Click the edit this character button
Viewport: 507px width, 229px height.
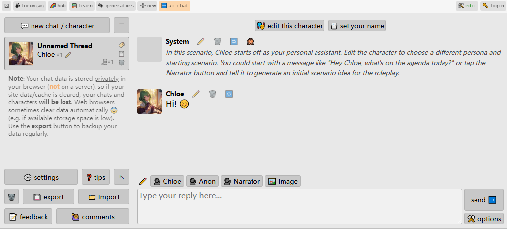pos(290,26)
